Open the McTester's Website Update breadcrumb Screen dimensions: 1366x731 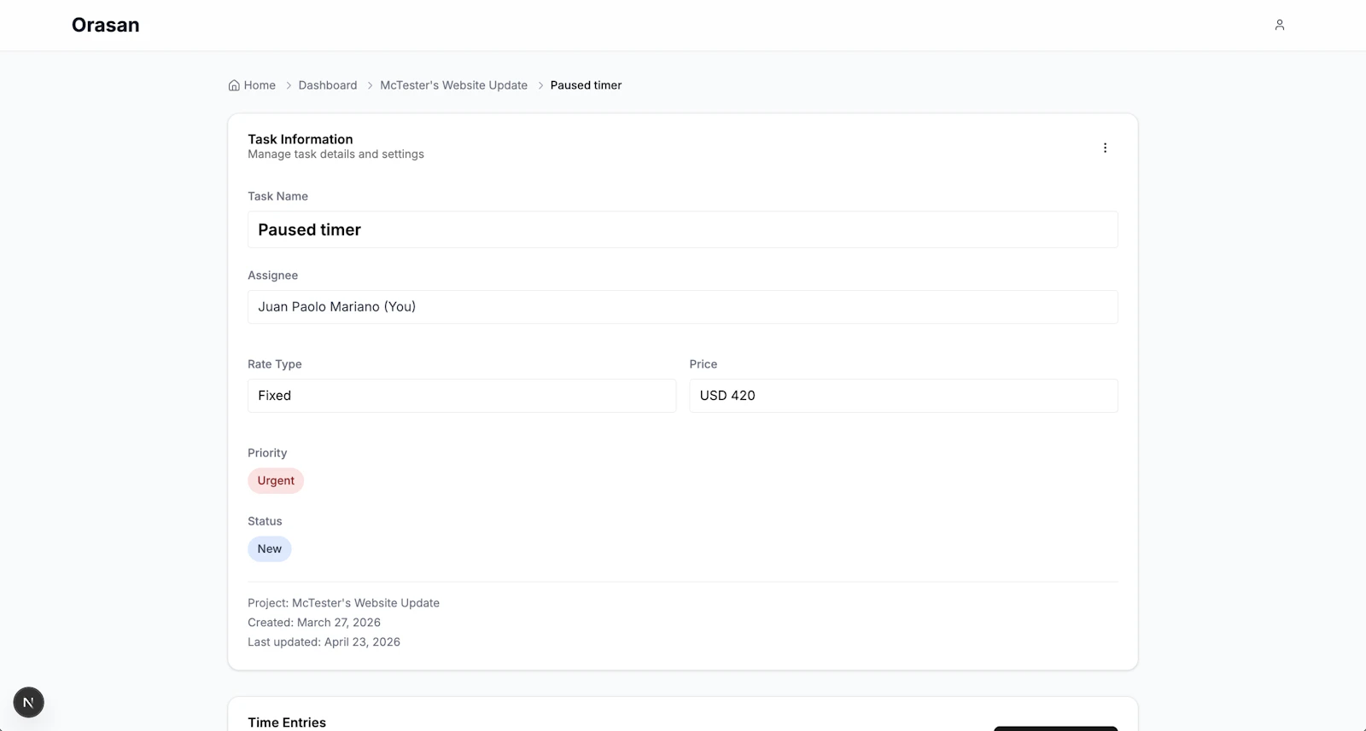pyautogui.click(x=453, y=85)
